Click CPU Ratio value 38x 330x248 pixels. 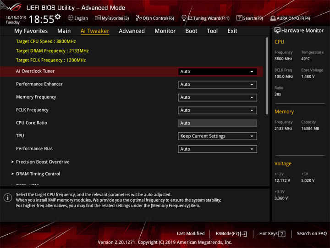(x=278, y=94)
